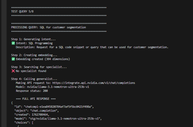The height and width of the screenshot is (127, 193).
Task: Open the integrate.api.nvidia.com chat completions URL
Action: tap(94, 83)
